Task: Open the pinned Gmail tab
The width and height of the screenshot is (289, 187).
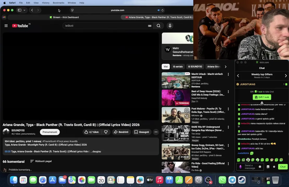Action: [4, 17]
